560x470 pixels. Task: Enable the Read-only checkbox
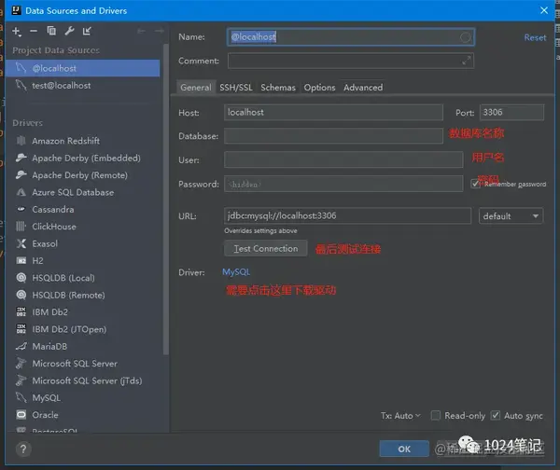coord(435,415)
